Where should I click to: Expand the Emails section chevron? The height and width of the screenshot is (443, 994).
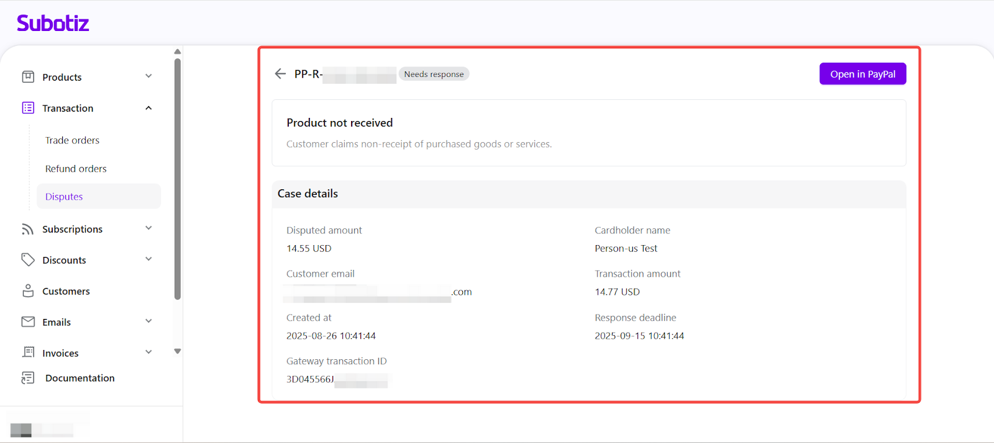(148, 321)
